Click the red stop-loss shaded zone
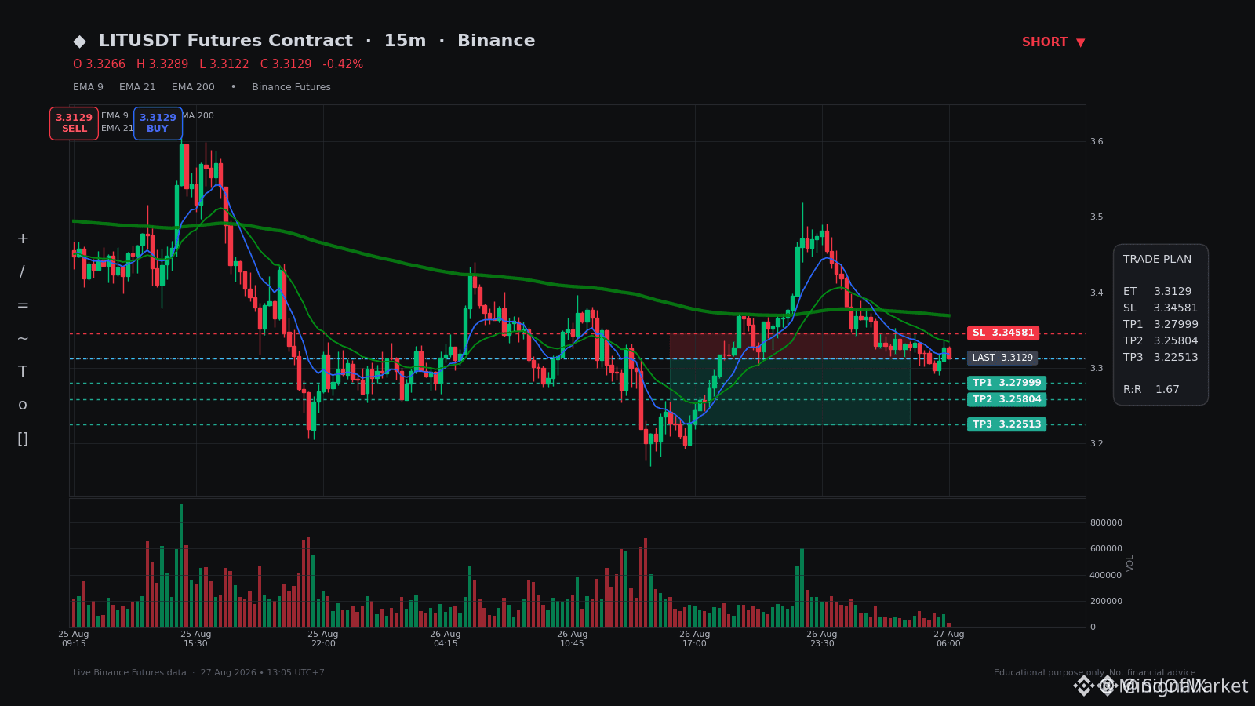 pyautogui.click(x=790, y=346)
